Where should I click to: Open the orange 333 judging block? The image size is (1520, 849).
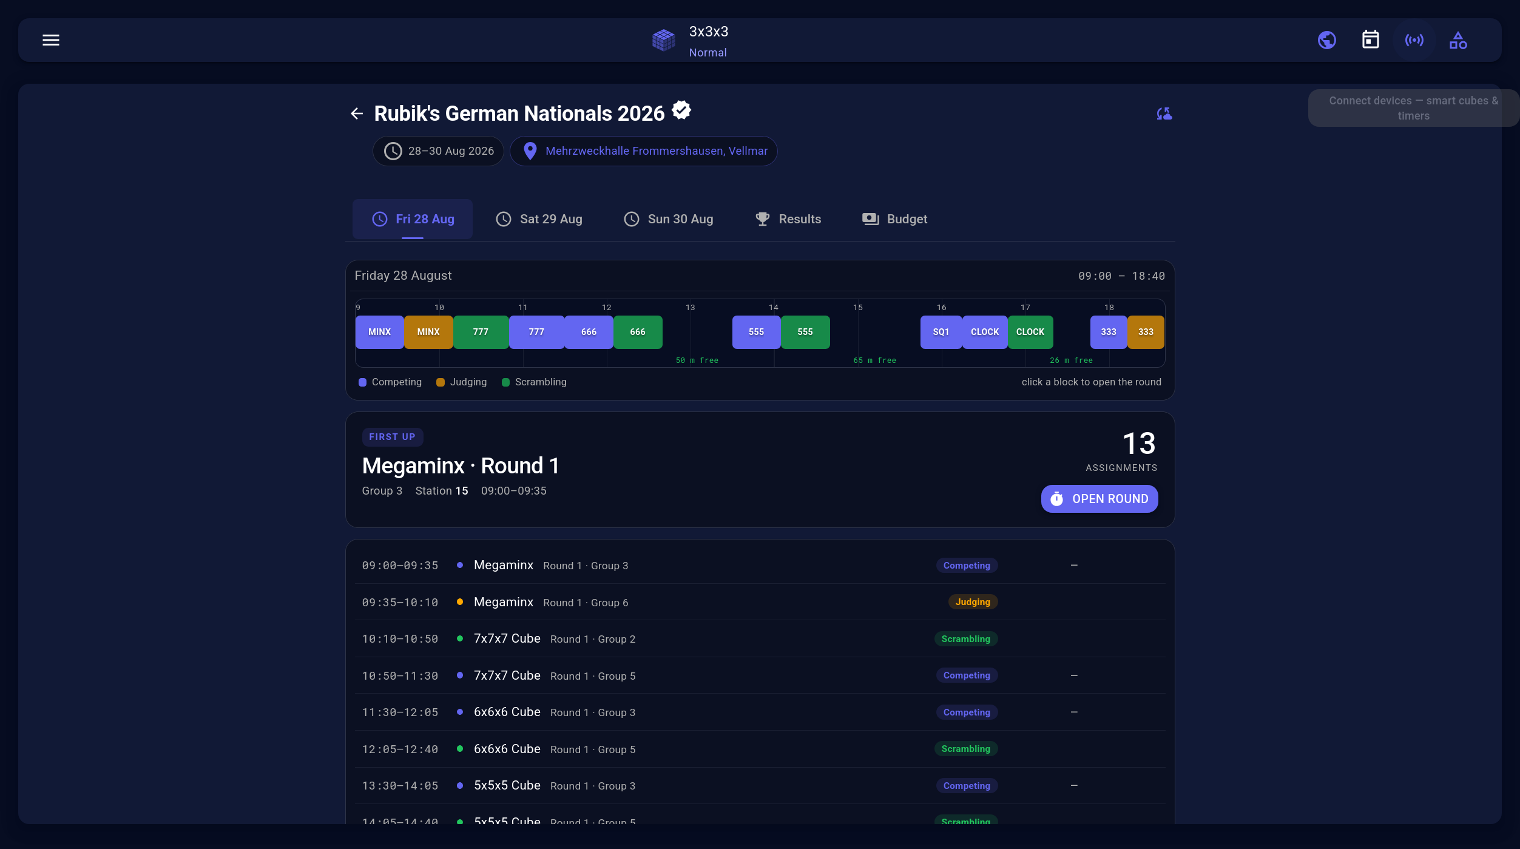tap(1146, 332)
